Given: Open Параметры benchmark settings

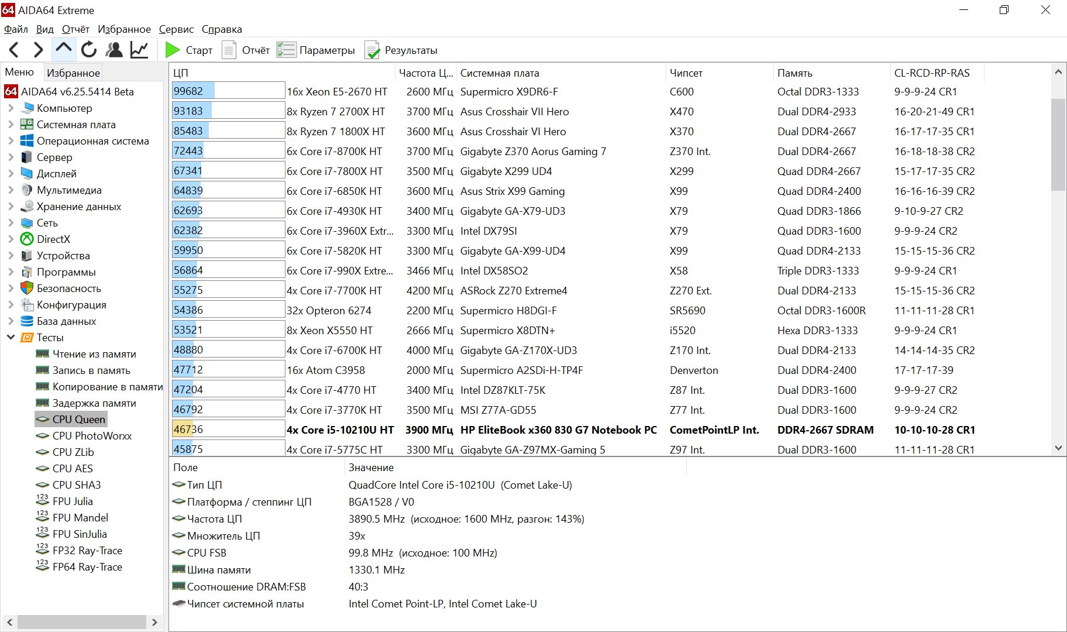Looking at the screenshot, I should 316,50.
